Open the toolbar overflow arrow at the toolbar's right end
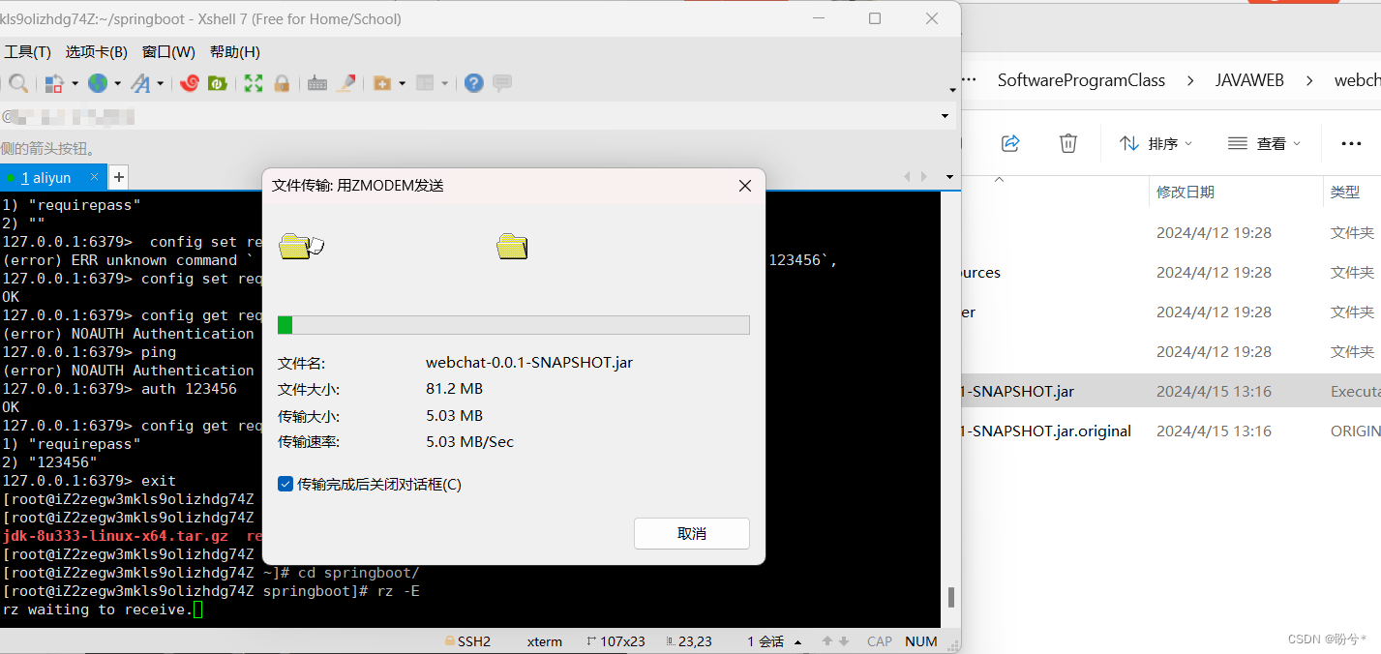 pyautogui.click(x=952, y=89)
